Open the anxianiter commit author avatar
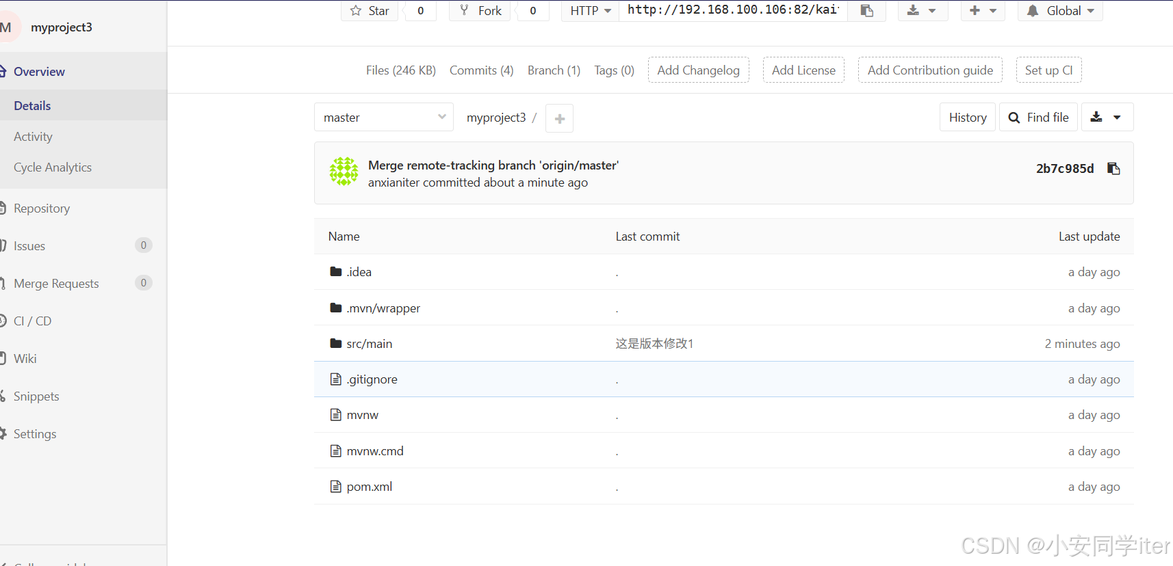The height and width of the screenshot is (566, 1173). [344, 172]
